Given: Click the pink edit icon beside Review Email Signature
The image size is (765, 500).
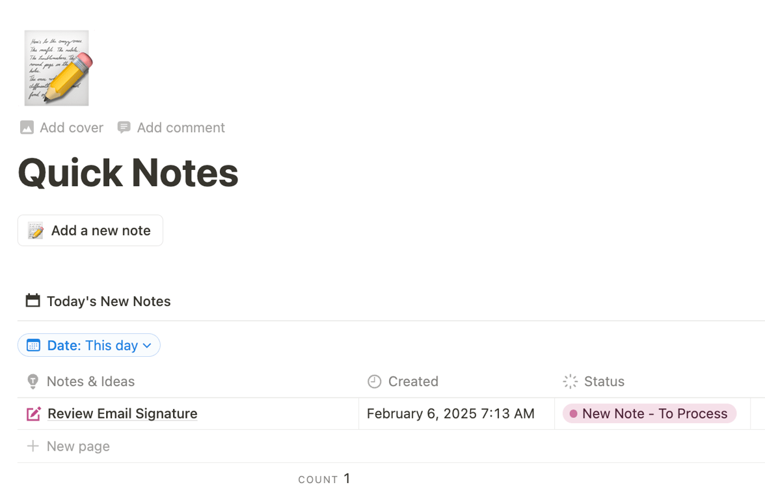Looking at the screenshot, I should click(34, 413).
